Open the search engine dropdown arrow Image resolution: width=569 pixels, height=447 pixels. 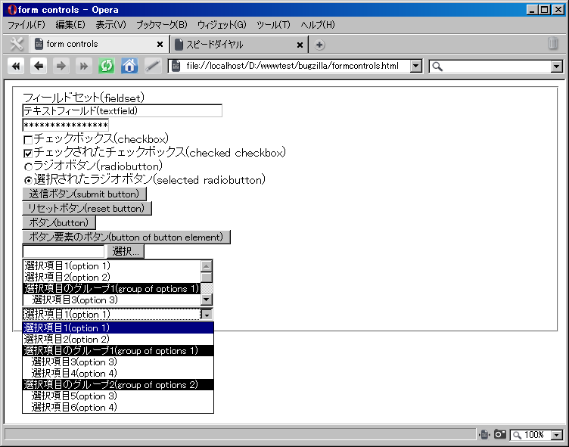557,67
